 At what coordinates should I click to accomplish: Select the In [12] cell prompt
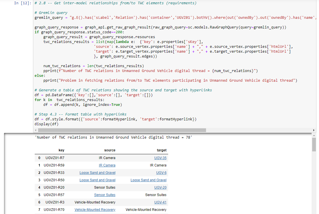[x=23, y=3]
